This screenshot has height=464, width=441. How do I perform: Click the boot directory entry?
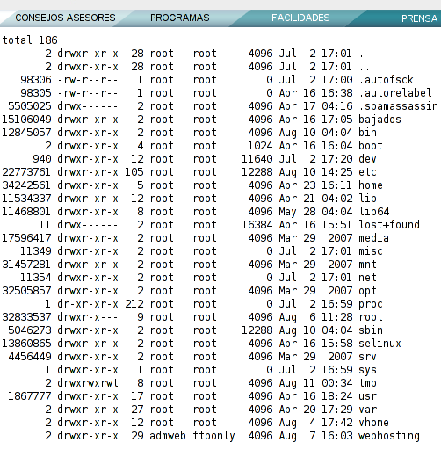pos(371,146)
